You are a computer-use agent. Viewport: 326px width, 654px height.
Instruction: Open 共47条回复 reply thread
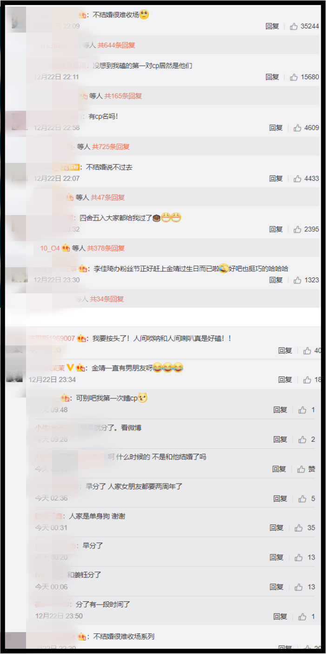[x=107, y=197]
